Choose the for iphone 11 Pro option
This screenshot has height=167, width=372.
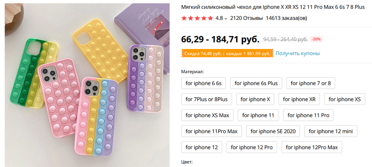[x=308, y=115]
